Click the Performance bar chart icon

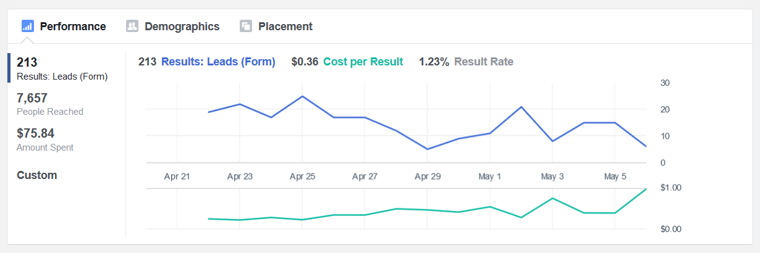pyautogui.click(x=27, y=26)
